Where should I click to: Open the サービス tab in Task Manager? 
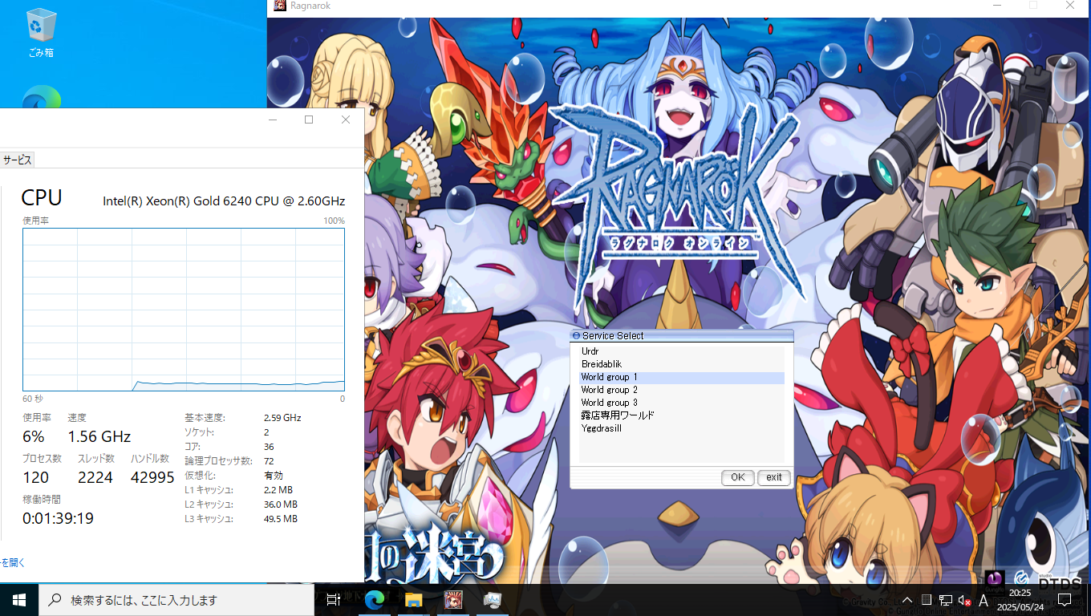(x=16, y=160)
